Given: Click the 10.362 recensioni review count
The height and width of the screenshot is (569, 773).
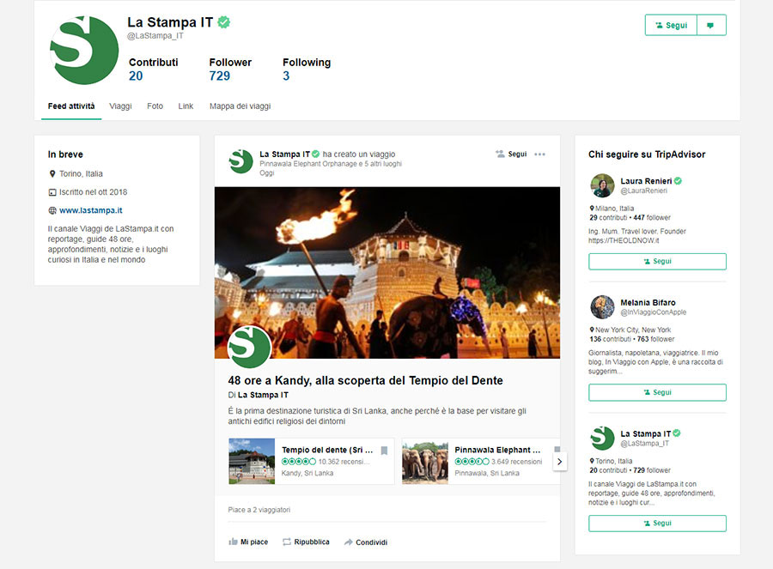Looking at the screenshot, I should click(344, 462).
